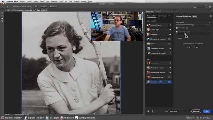Click the info icon next to Enhance face
The height and width of the screenshot is (120, 213).
pyautogui.click(x=187, y=28)
